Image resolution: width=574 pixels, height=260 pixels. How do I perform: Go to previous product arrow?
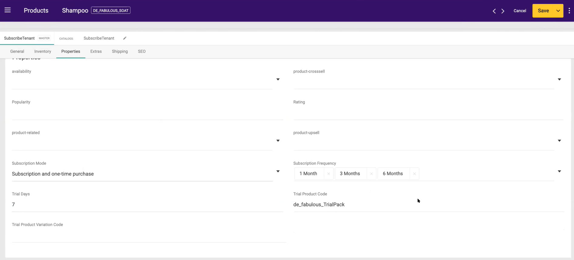494,11
